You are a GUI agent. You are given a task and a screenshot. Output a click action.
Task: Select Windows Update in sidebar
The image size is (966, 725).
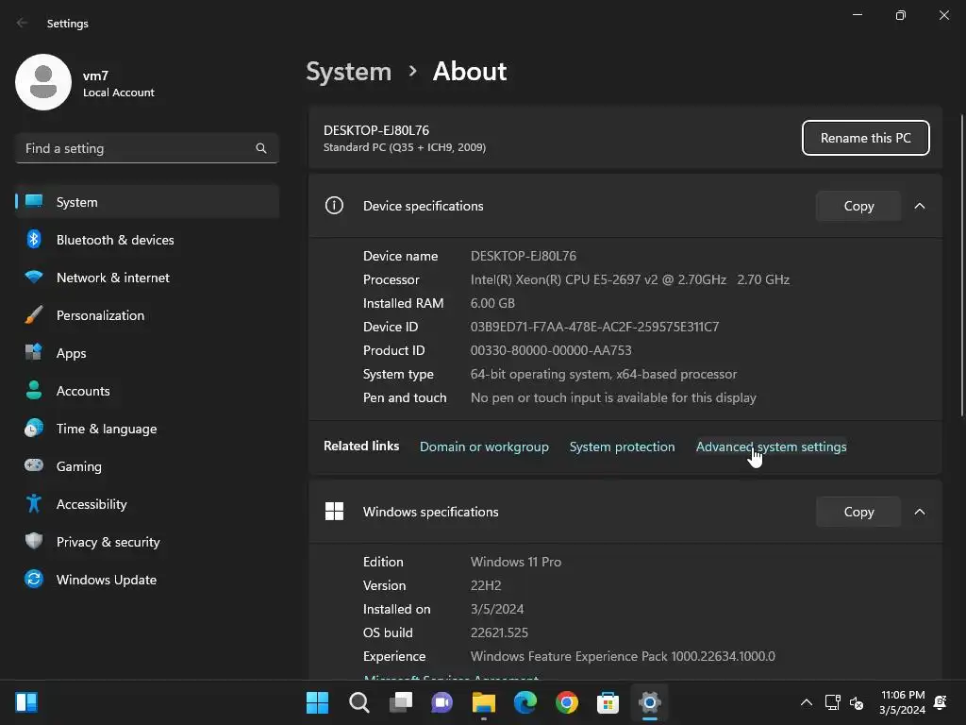[x=147, y=579]
